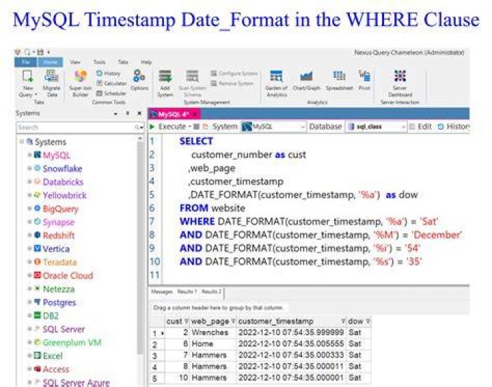
Task: Collapse the Systems root tree node
Action: pos(22,142)
